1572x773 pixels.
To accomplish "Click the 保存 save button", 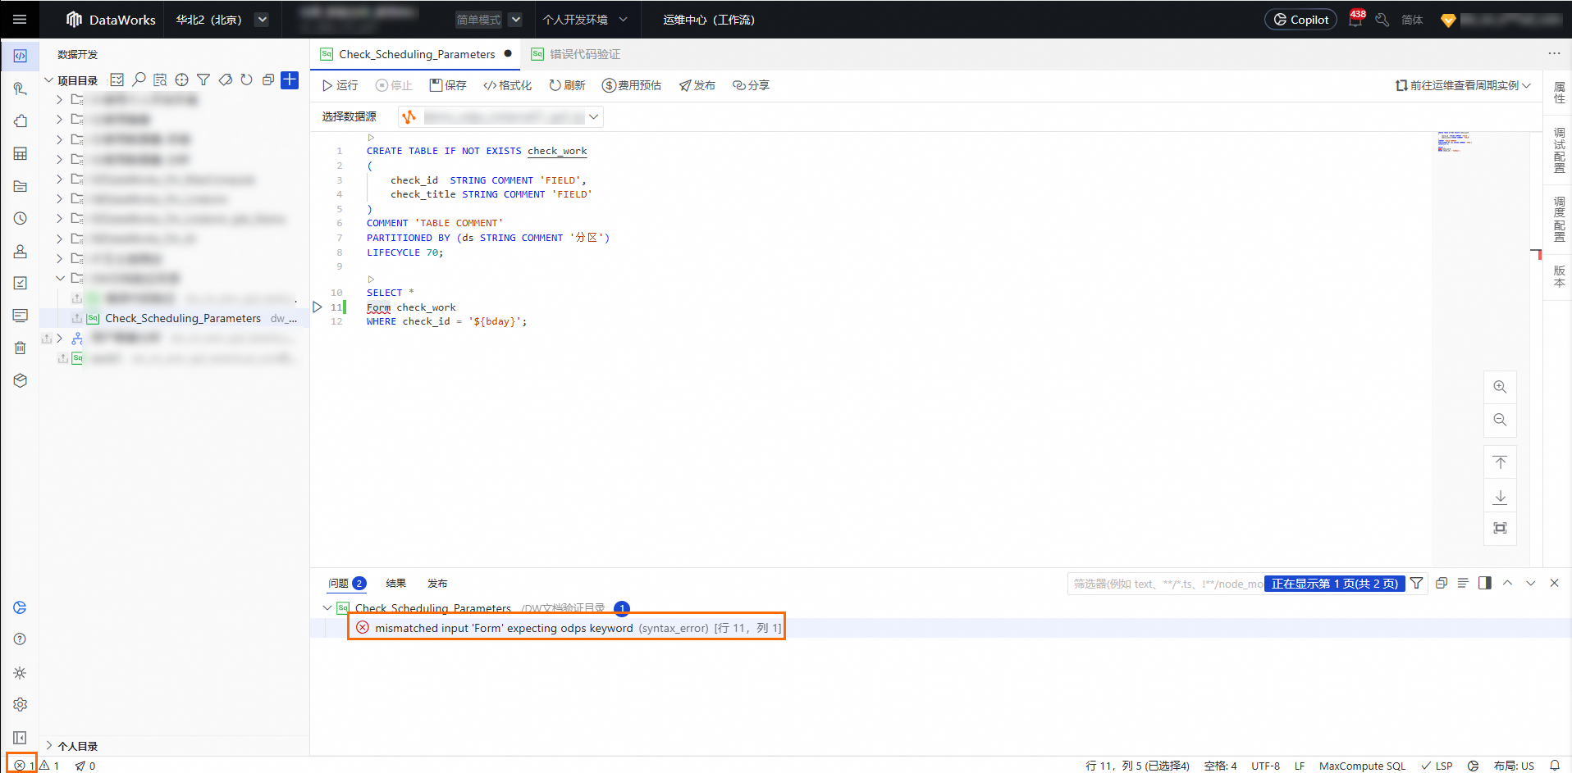I will pyautogui.click(x=448, y=85).
